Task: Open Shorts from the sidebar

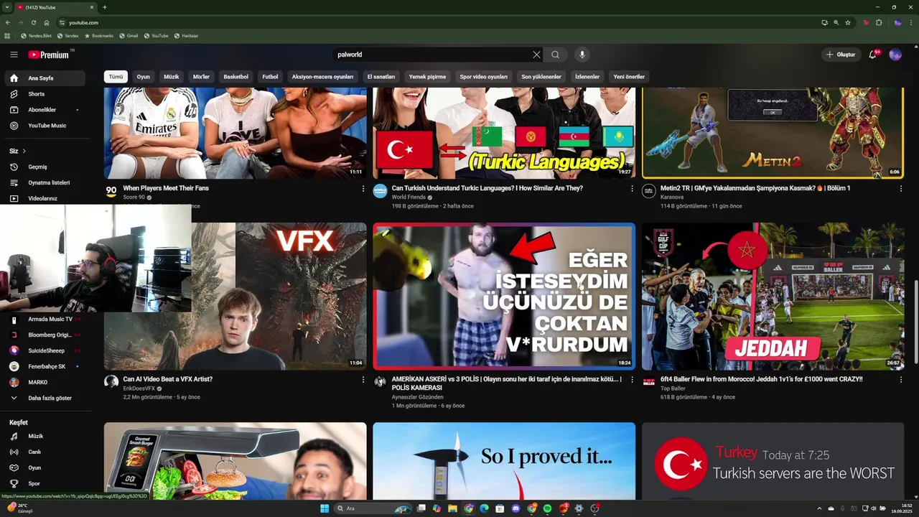Action: click(x=45, y=94)
